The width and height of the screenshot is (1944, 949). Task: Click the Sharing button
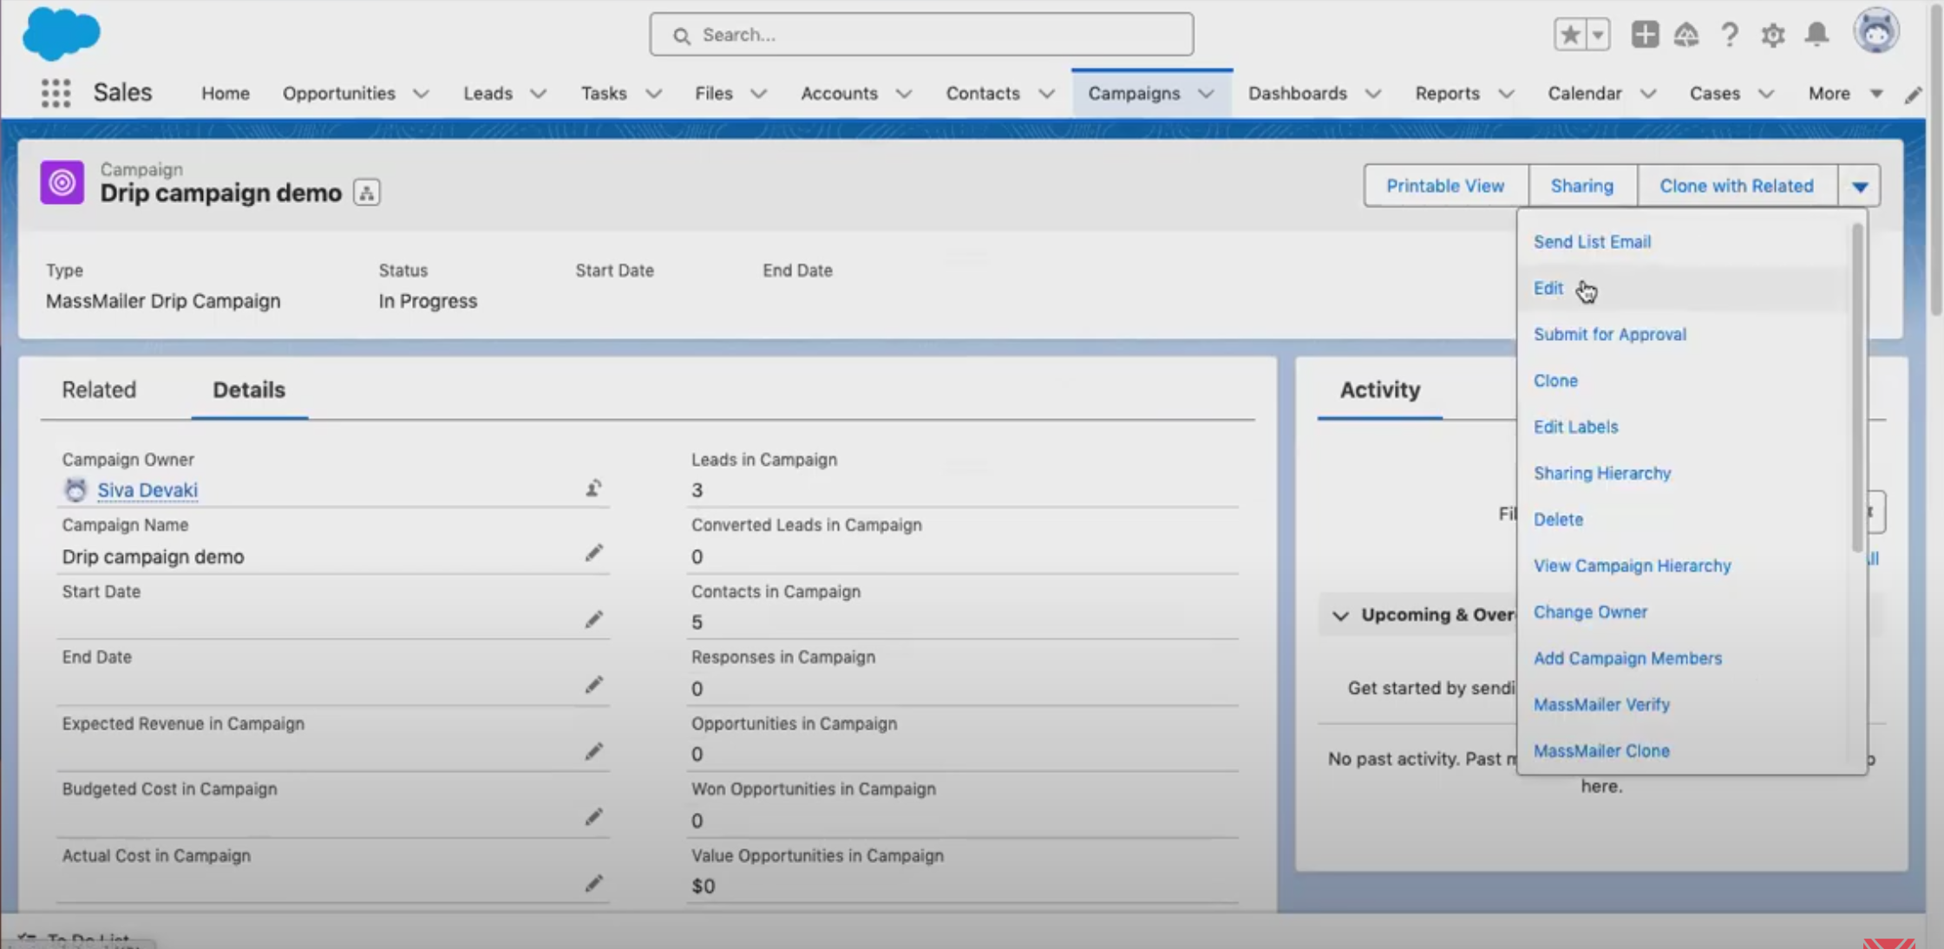(1581, 186)
